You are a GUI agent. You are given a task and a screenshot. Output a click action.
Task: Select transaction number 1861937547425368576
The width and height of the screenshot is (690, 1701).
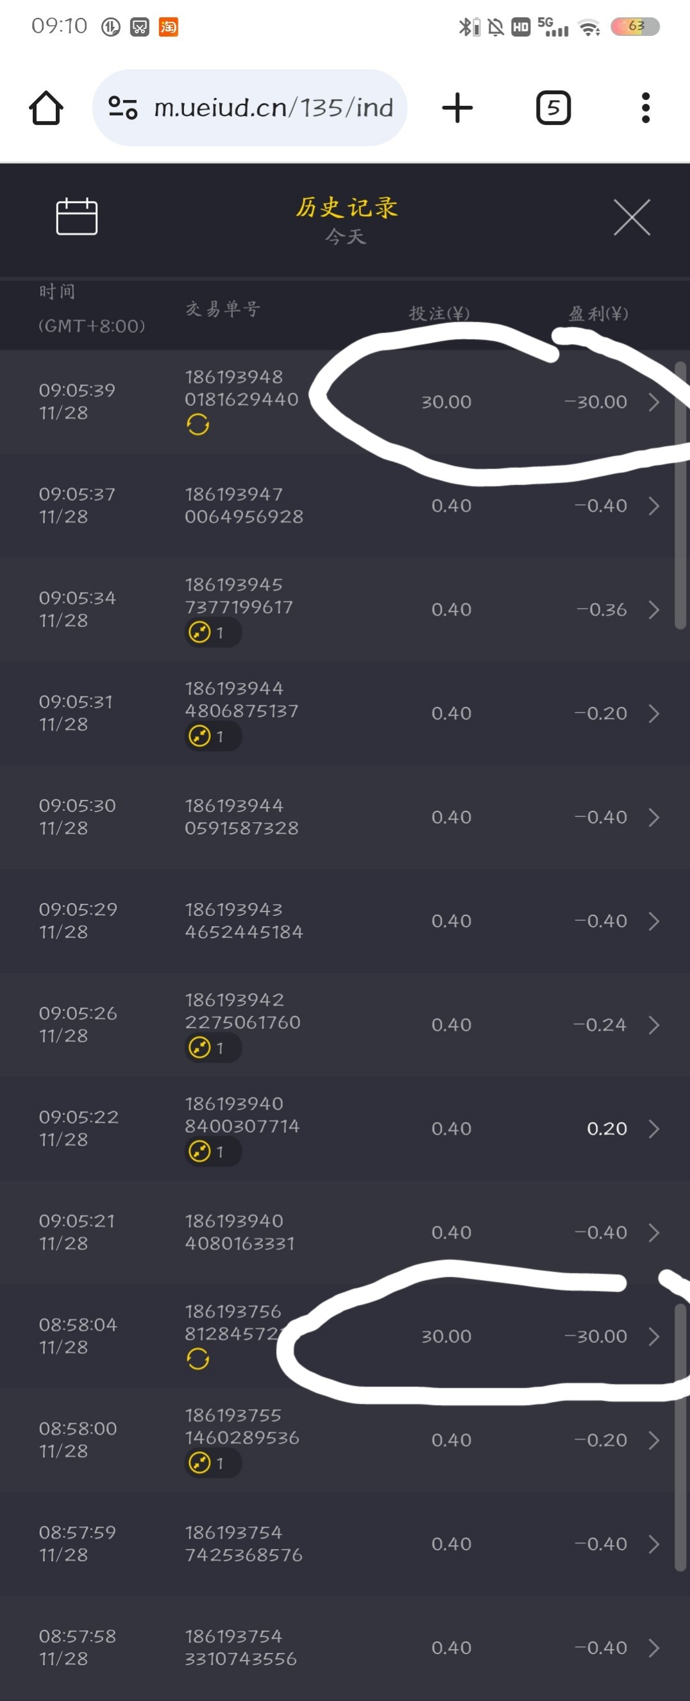click(244, 1544)
